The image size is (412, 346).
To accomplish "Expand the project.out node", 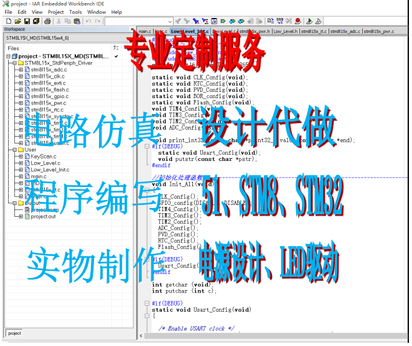I will (21, 217).
